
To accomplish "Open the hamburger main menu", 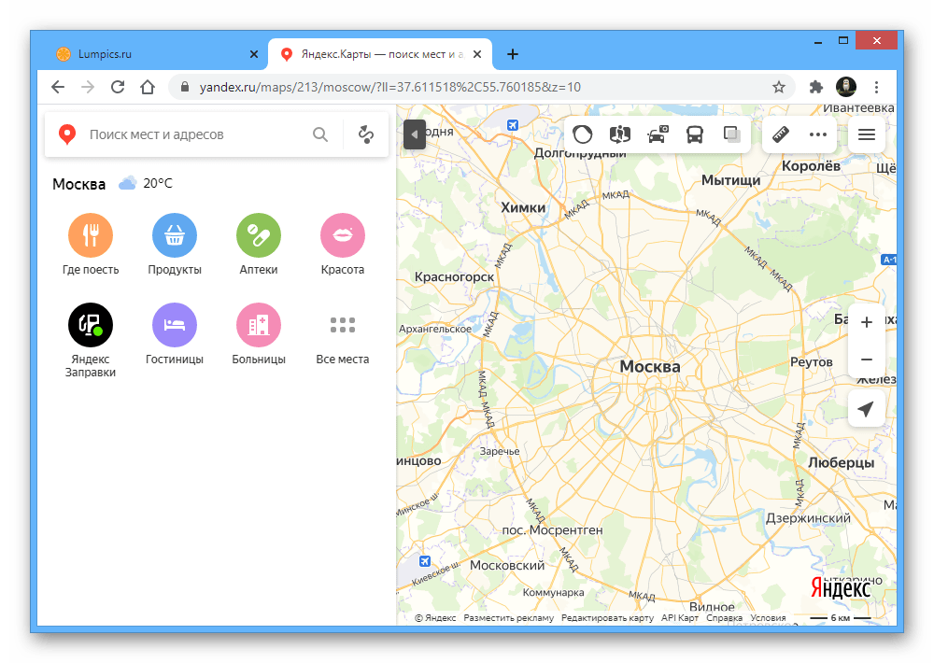I will [866, 134].
